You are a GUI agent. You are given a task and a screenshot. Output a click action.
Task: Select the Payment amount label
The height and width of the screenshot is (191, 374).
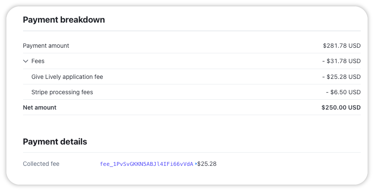(x=46, y=46)
